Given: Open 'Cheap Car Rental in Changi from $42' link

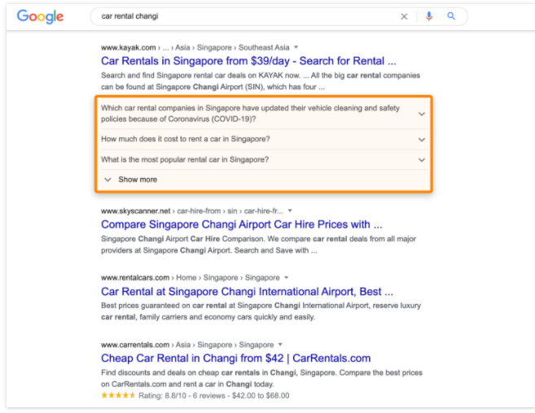Looking at the screenshot, I should pos(236,359).
